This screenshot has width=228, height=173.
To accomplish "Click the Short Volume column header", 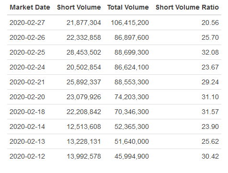I will click(79, 7).
